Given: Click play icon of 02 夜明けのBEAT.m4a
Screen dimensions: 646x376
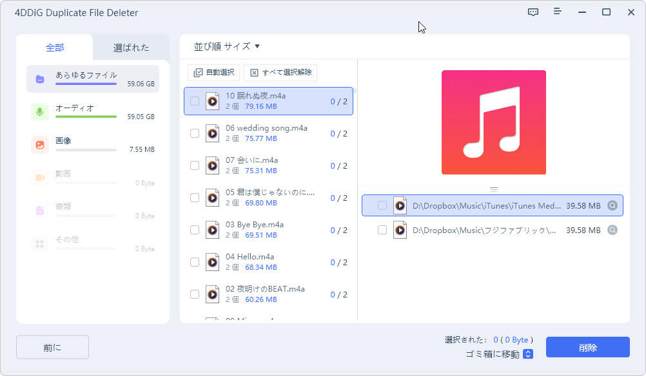Looking at the screenshot, I should (x=212, y=294).
